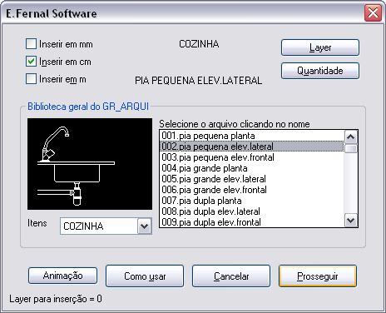
Task: Confirm with the Prosseguir button
Action: point(318,276)
